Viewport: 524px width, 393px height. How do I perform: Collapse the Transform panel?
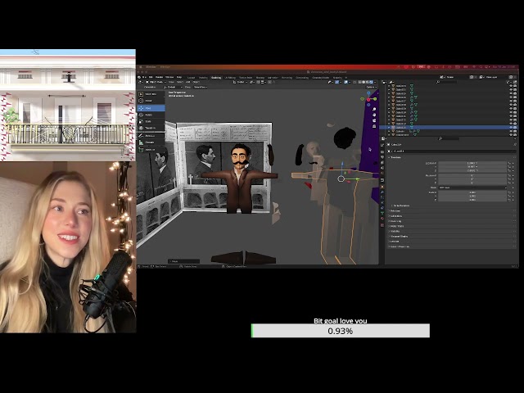[x=396, y=157]
